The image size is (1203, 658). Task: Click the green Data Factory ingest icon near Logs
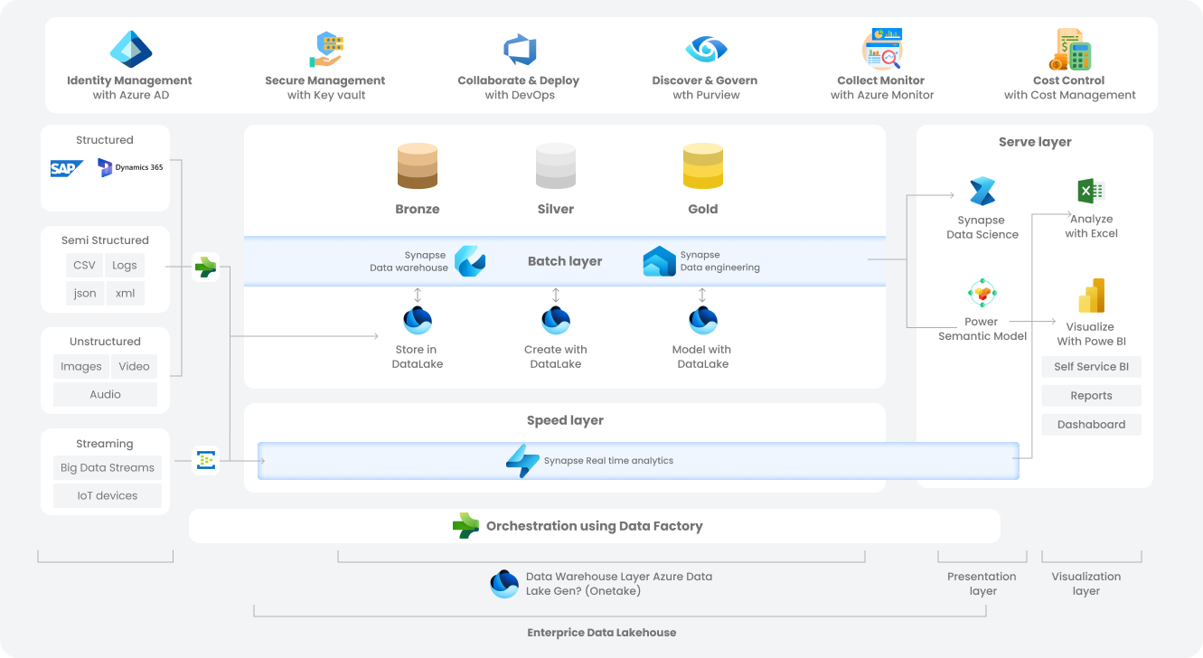(206, 268)
